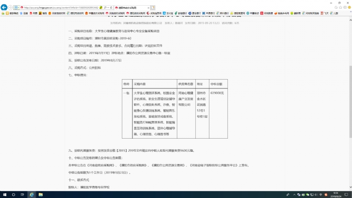This screenshot has width=352, height=198.
Task: Open the browser Home icon
Action: pyautogui.click(x=336, y=7)
